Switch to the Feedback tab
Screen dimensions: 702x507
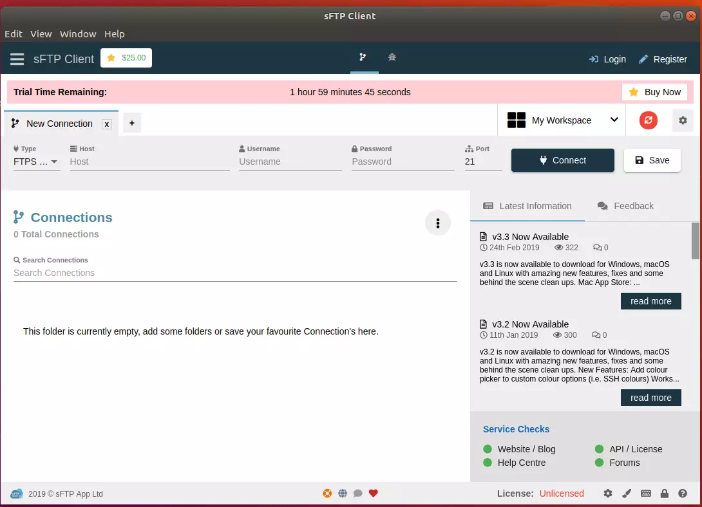(x=625, y=206)
